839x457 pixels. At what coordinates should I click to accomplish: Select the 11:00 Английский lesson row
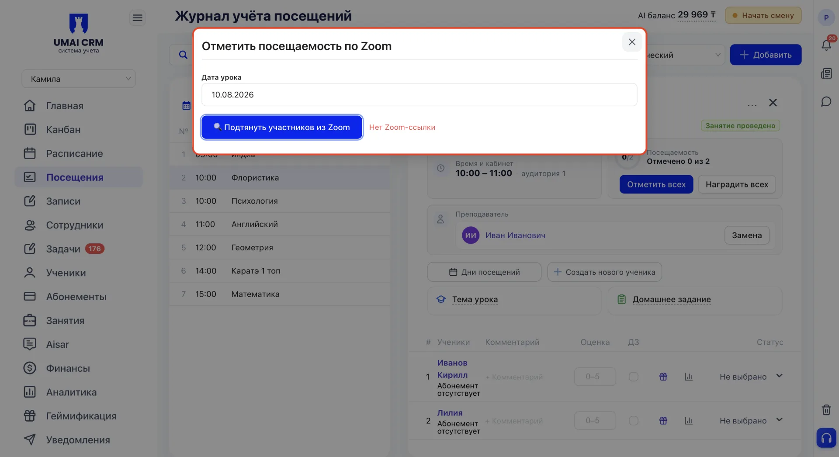pos(280,224)
